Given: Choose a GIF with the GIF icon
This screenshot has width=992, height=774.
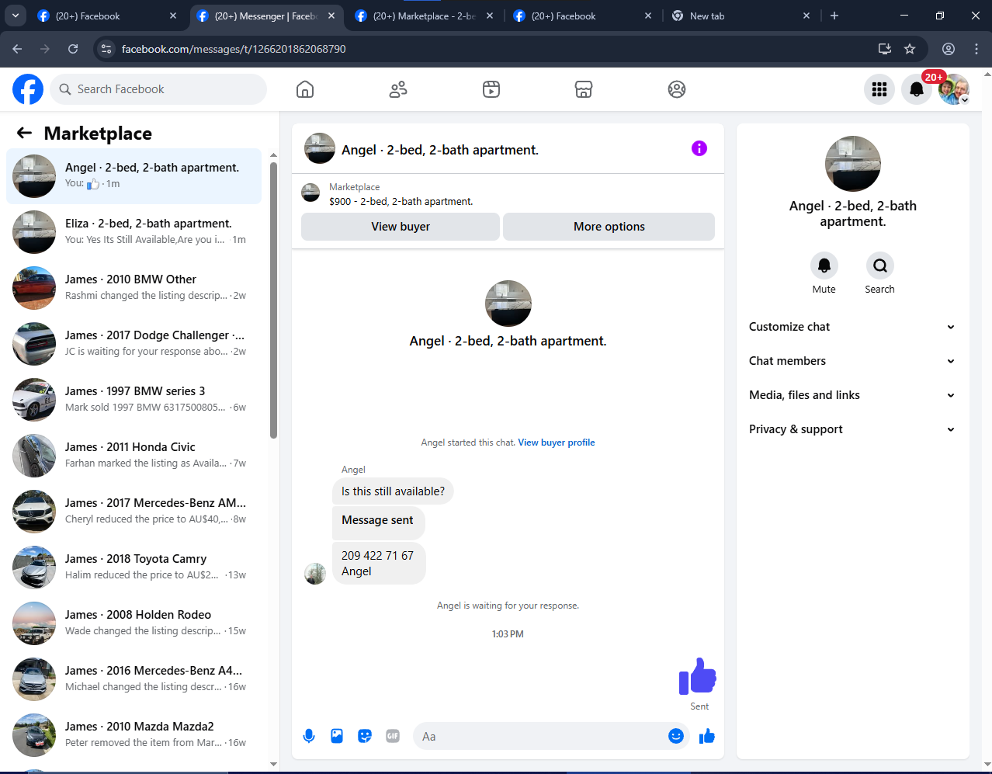Looking at the screenshot, I should point(393,736).
